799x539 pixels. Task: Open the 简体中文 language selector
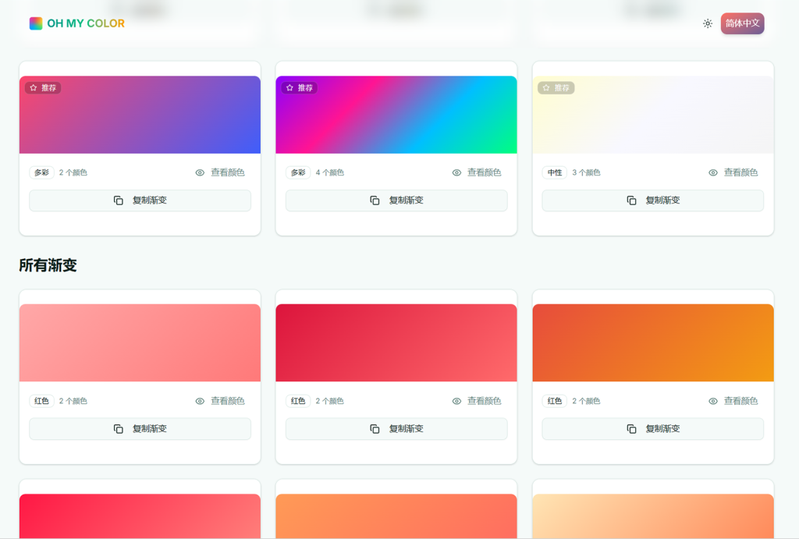tap(742, 23)
